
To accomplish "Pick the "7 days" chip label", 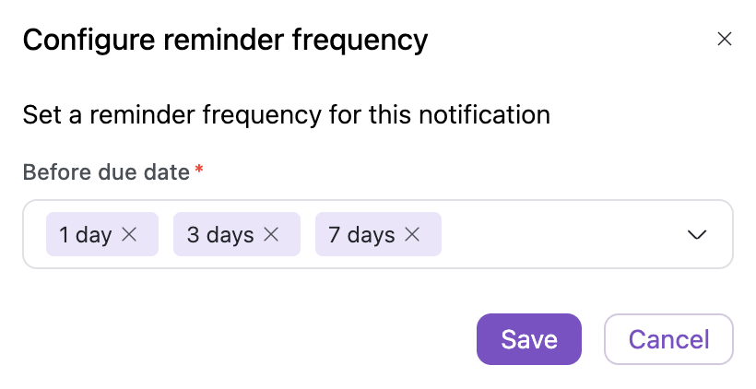I will click(x=361, y=235).
